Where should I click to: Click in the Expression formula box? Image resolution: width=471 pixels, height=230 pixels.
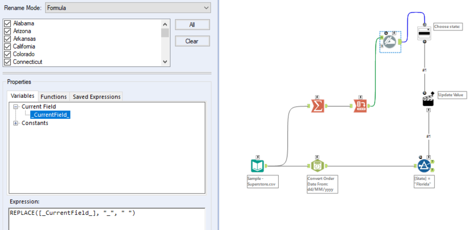click(107, 218)
